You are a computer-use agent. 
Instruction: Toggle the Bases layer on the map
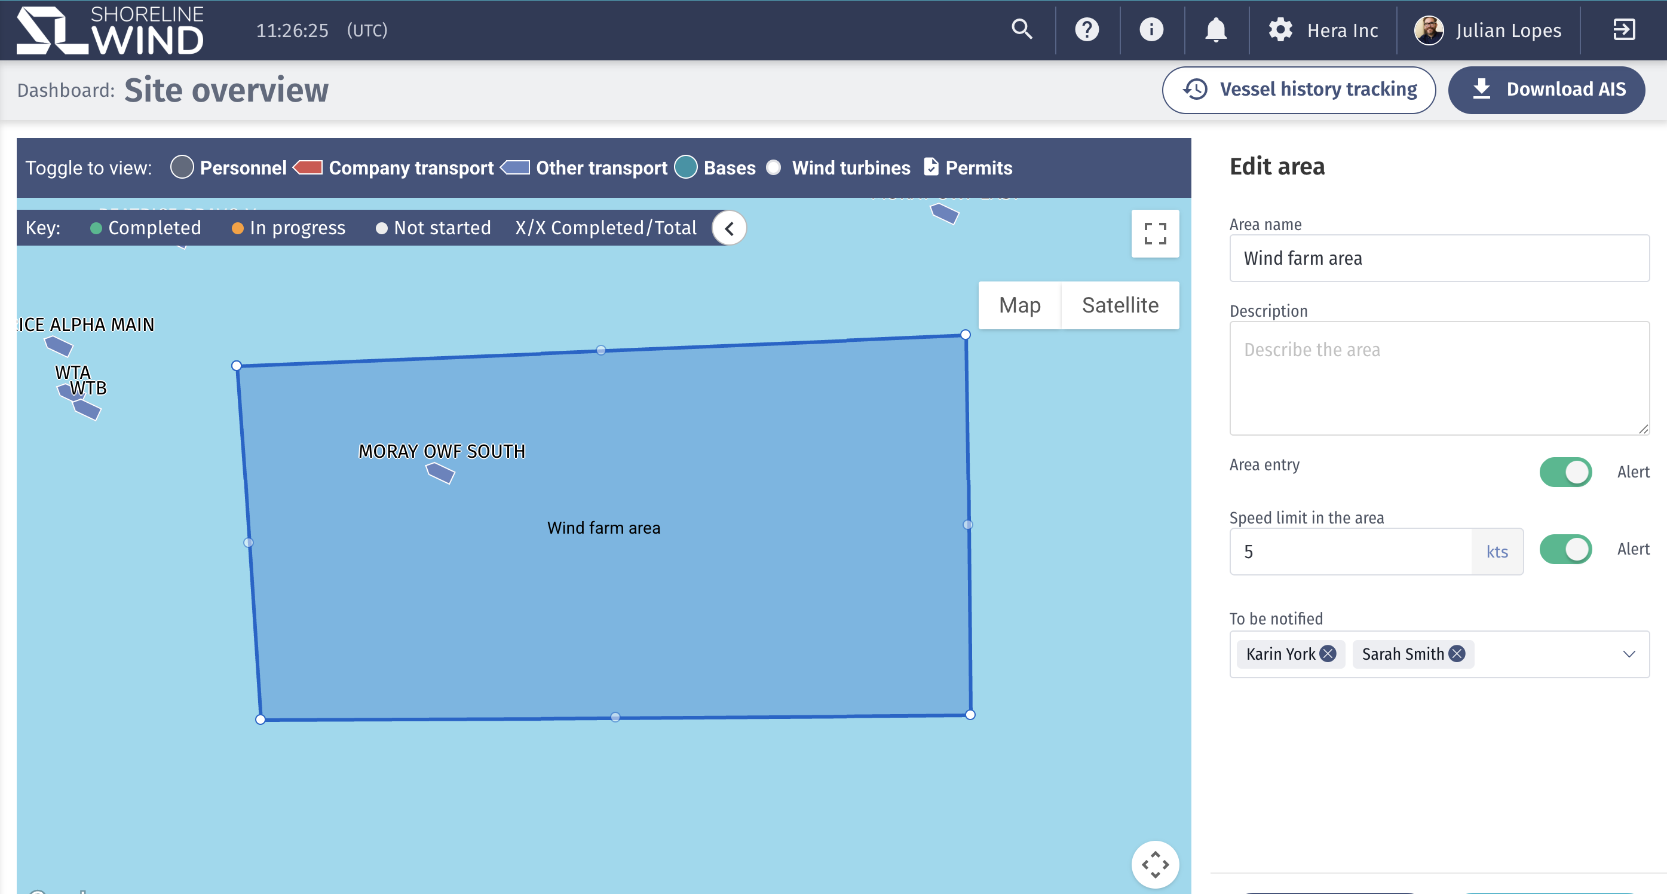[x=686, y=167]
